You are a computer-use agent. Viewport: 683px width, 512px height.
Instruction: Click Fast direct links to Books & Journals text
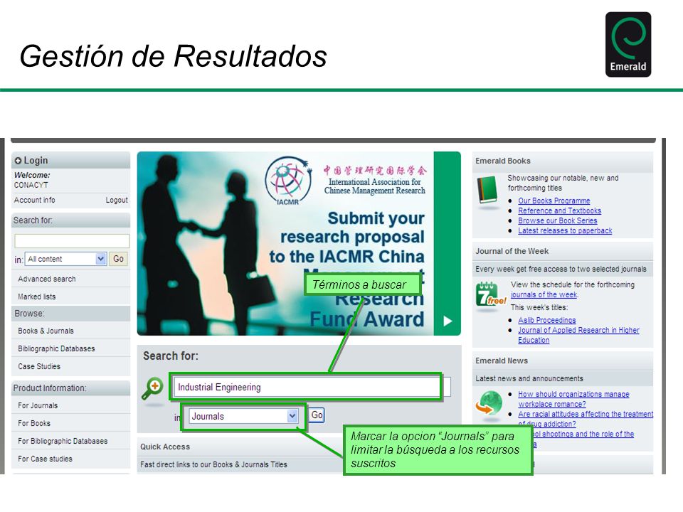[213, 464]
